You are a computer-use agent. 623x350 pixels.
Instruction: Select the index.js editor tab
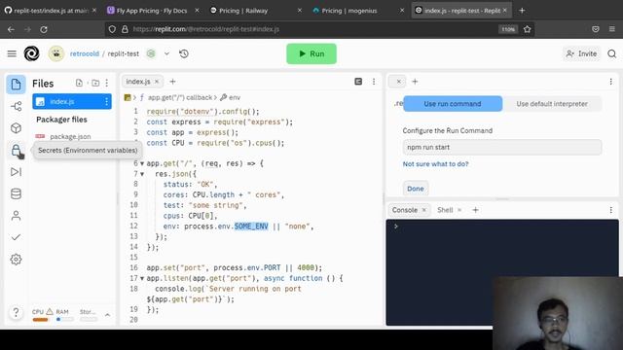coord(138,82)
